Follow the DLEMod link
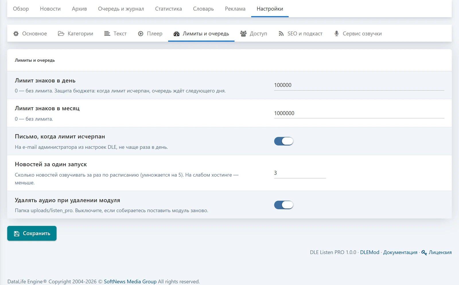The image size is (459, 285). [x=369, y=252]
